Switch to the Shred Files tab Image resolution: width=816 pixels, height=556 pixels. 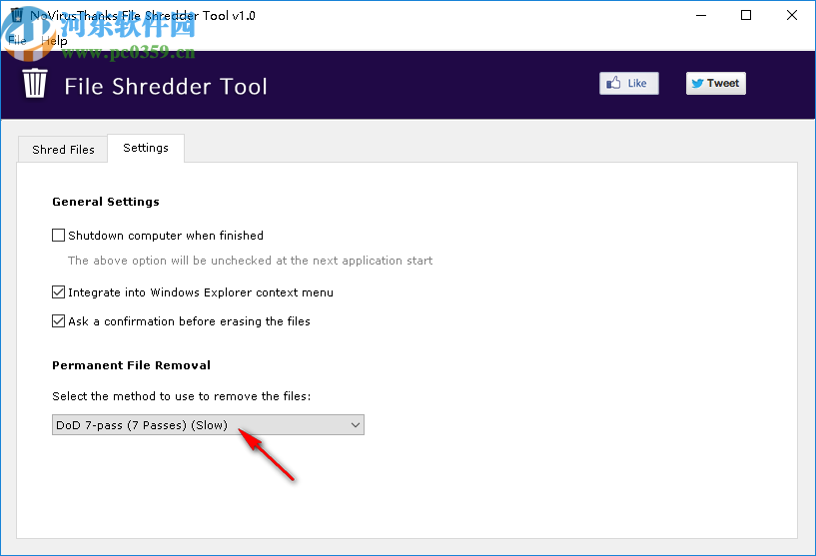63,150
